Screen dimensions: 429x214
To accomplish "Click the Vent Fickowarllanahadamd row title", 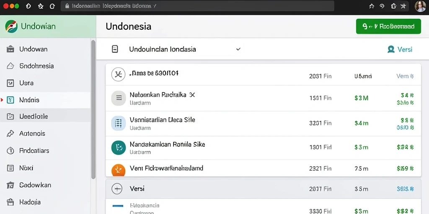I will [166, 168].
